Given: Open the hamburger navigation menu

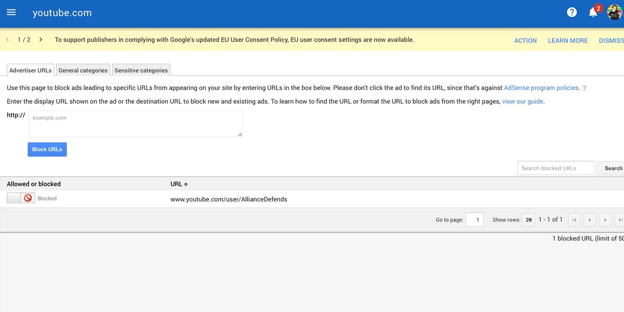Looking at the screenshot, I should [11, 12].
